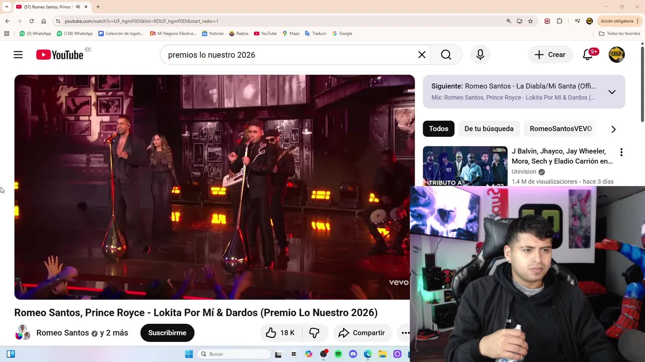The image size is (645, 362).
Task: Start voice search with the microphone
Action: point(480,55)
